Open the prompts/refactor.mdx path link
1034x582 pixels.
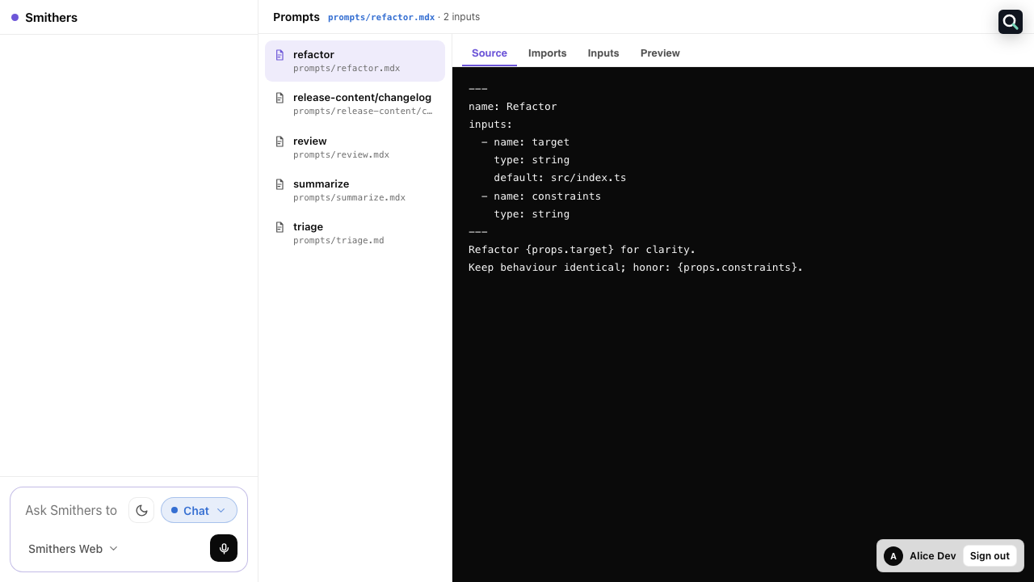coord(381,17)
